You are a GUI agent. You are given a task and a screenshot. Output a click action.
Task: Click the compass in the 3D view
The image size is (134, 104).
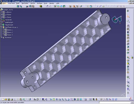117,20
